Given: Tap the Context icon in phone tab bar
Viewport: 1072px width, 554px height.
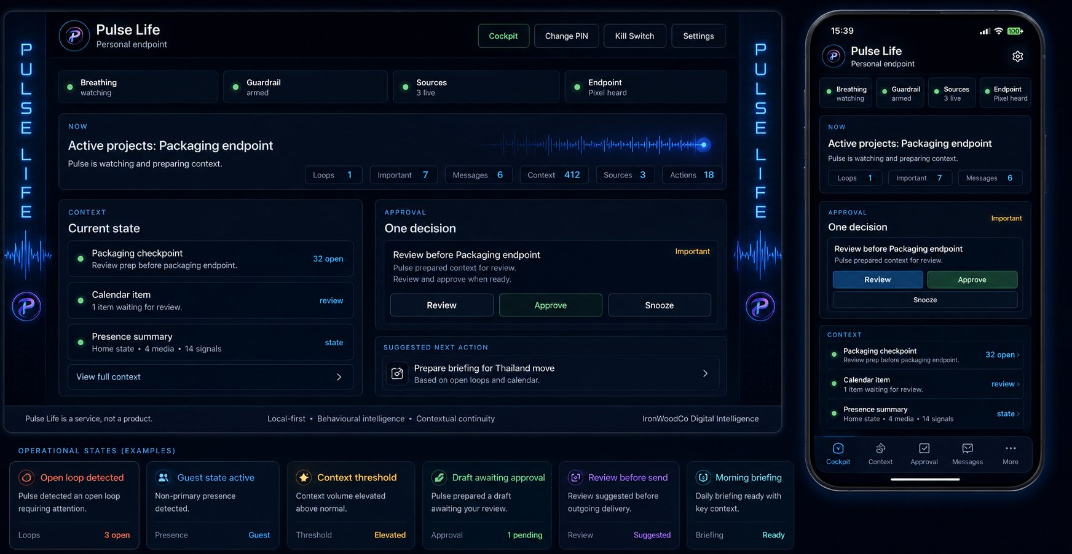Looking at the screenshot, I should pyautogui.click(x=880, y=448).
